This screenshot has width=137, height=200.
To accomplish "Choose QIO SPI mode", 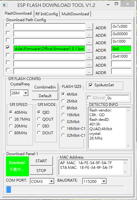I will coord(39,112).
